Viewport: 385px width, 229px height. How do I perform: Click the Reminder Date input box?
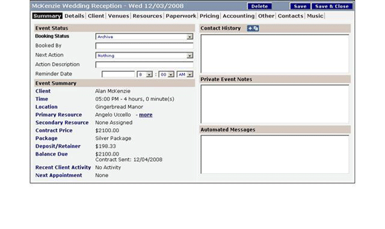pyautogui.click(x=118, y=74)
